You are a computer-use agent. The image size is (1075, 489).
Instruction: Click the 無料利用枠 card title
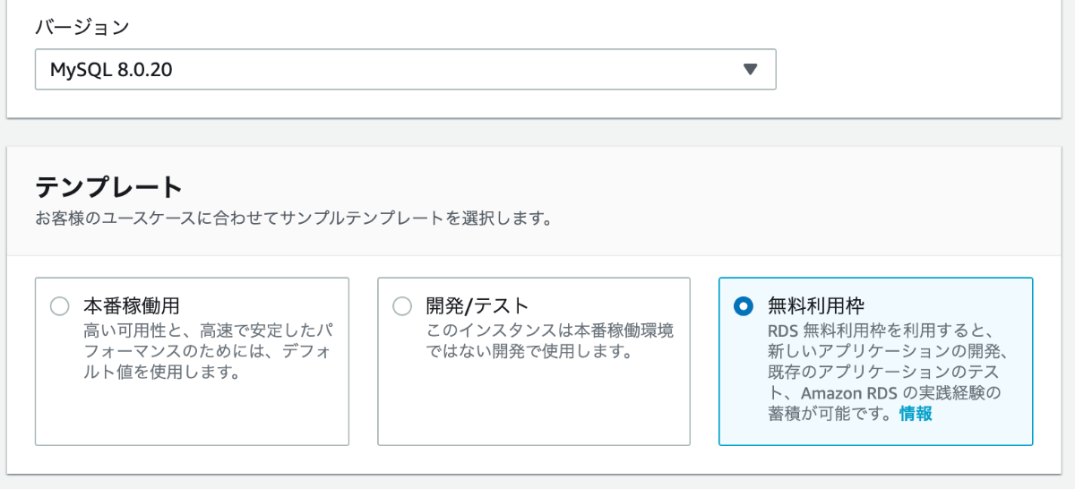point(816,305)
